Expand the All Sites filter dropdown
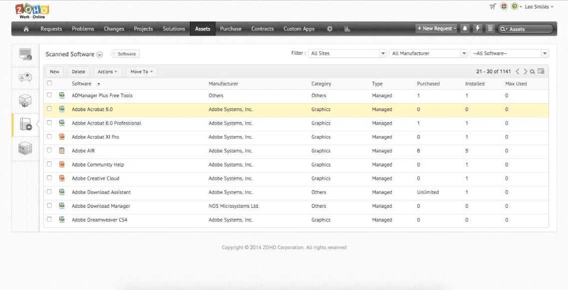568x290 pixels. (x=383, y=53)
